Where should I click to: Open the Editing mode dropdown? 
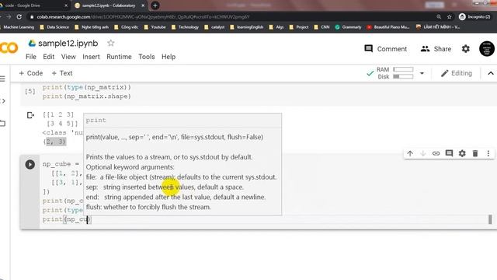pyautogui.click(x=457, y=73)
